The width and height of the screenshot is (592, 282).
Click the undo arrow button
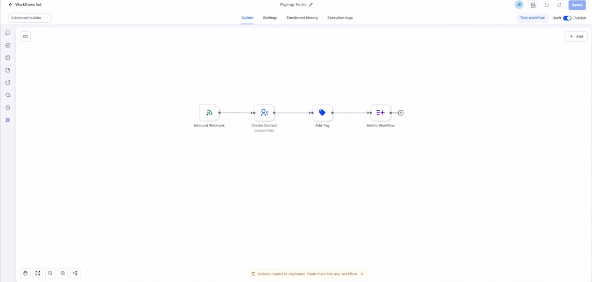(547, 5)
